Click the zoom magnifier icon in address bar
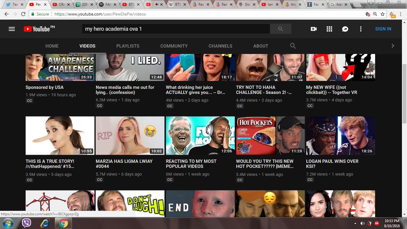 375,14
